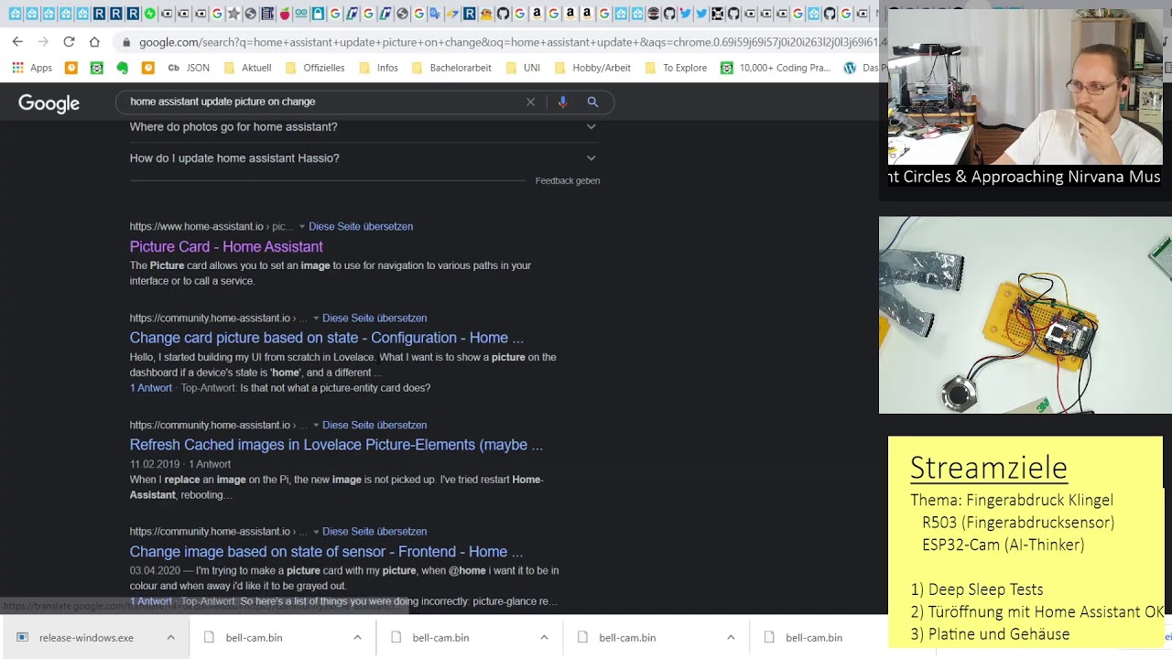Expand 'How do I update home assistant Hassio?'
The image size is (1172, 659).
click(364, 157)
